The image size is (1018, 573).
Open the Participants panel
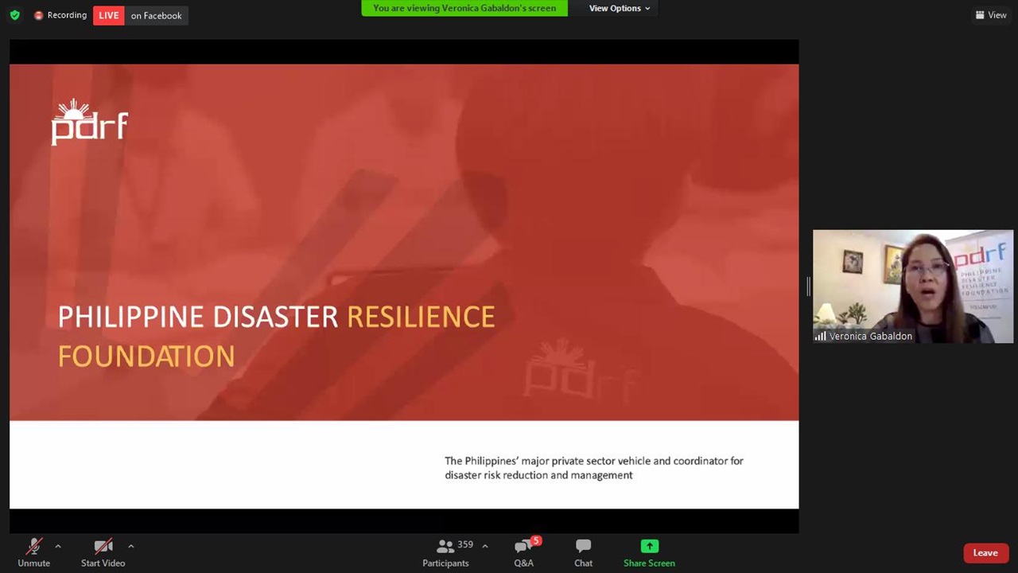(x=445, y=552)
